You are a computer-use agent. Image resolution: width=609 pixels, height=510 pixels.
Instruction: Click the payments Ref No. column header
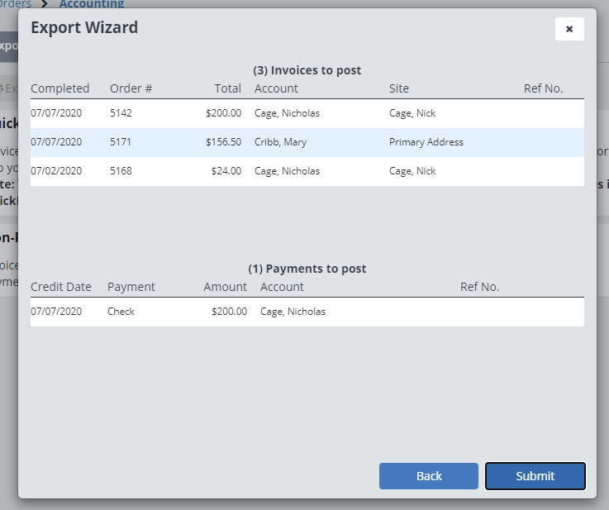479,287
